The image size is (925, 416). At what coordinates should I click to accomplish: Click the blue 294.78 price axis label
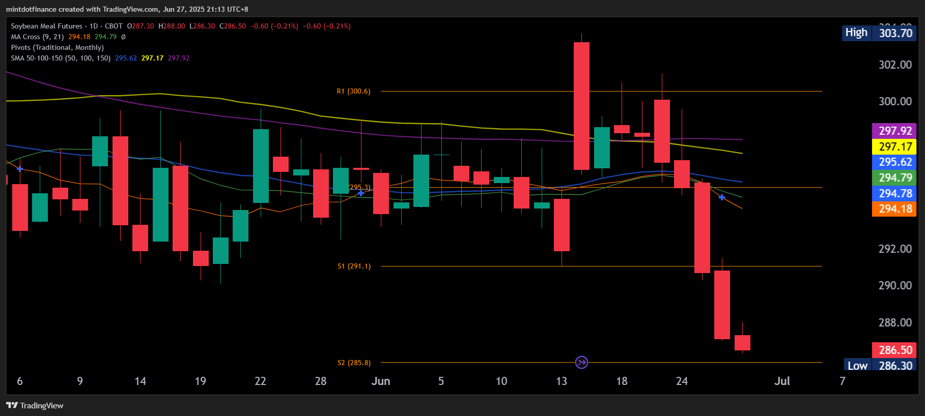(894, 193)
